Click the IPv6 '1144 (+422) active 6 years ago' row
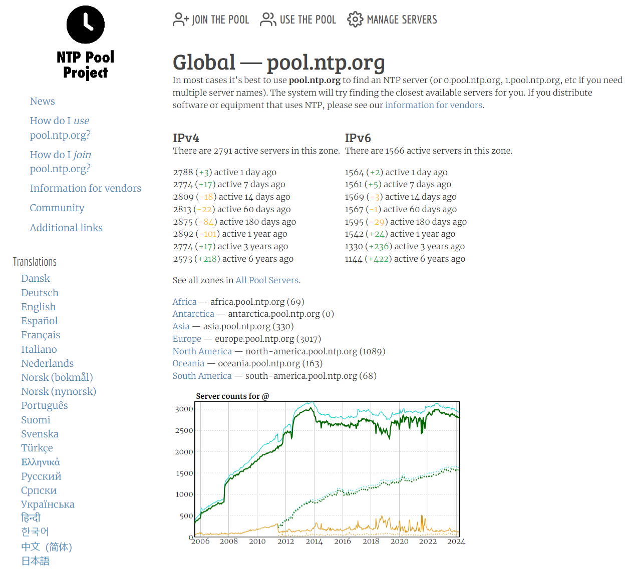Image resolution: width=631 pixels, height=580 pixels. click(x=405, y=259)
